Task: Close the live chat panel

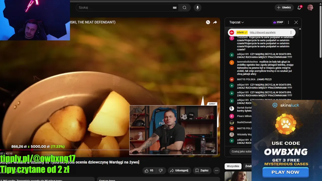Action: (296, 22)
